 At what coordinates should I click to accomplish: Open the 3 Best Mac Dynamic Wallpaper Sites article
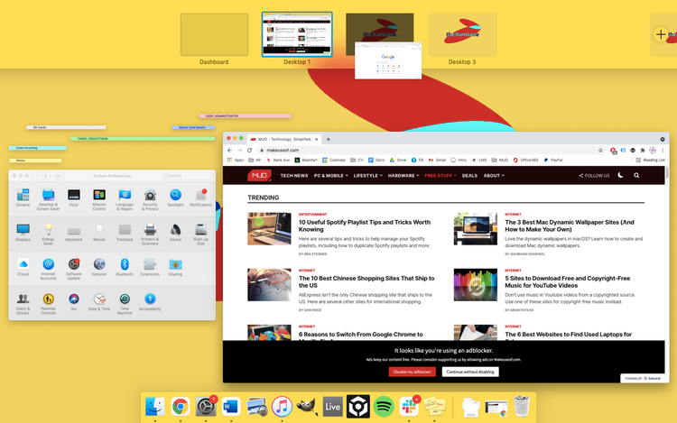[x=570, y=225]
